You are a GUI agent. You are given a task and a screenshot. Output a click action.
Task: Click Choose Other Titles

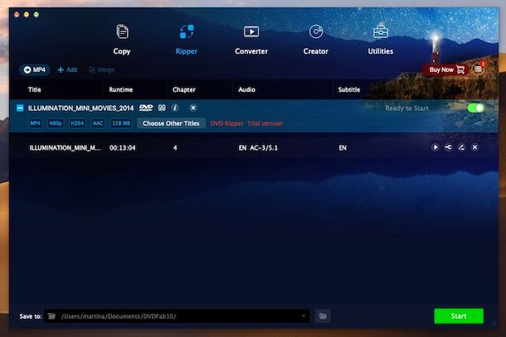[171, 123]
